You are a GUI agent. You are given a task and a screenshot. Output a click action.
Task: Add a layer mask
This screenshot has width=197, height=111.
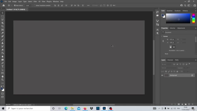pos(179,104)
